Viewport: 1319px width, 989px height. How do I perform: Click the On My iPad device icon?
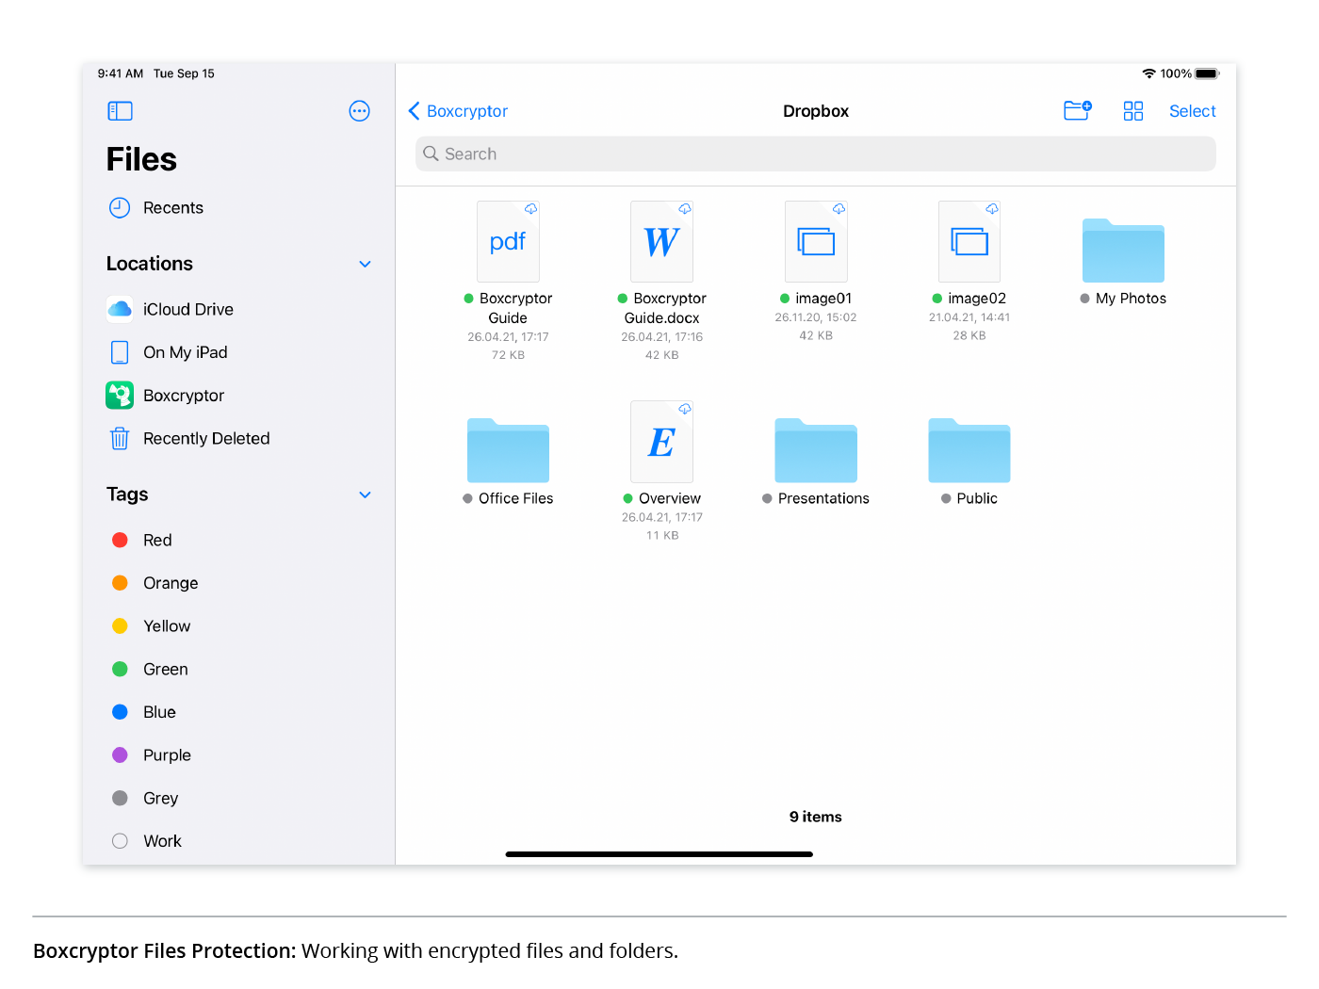click(x=120, y=352)
